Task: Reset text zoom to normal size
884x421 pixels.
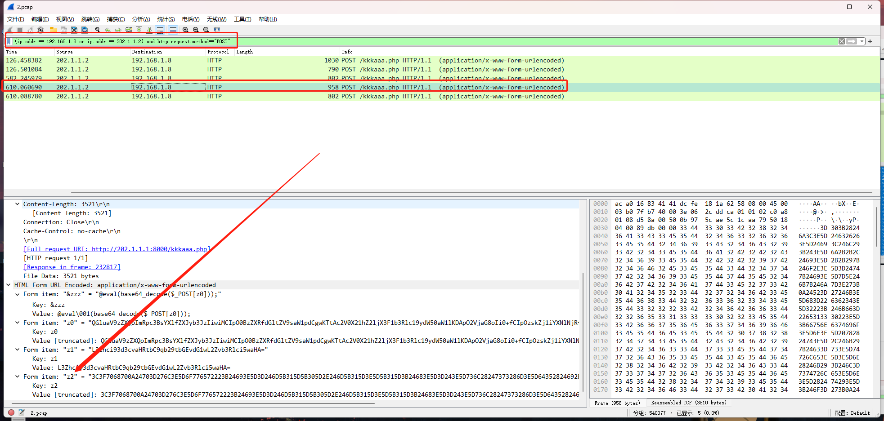Action: tap(206, 30)
